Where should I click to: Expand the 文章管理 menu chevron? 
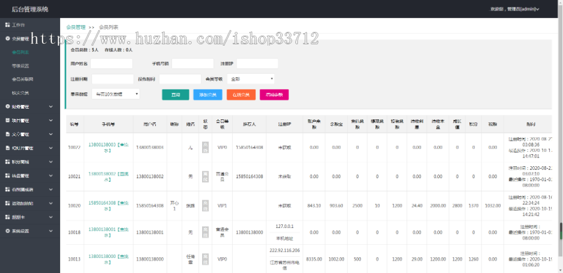[x=51, y=134]
